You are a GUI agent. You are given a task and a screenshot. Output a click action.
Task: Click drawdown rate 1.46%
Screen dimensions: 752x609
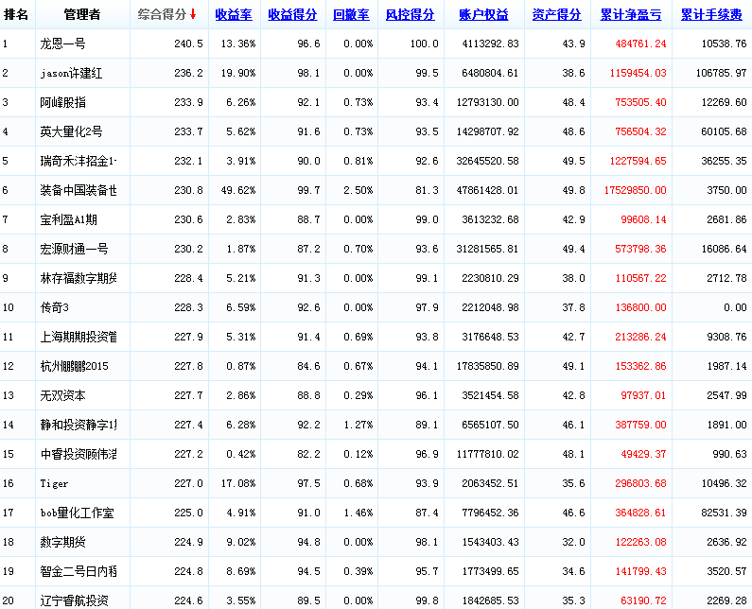click(359, 513)
